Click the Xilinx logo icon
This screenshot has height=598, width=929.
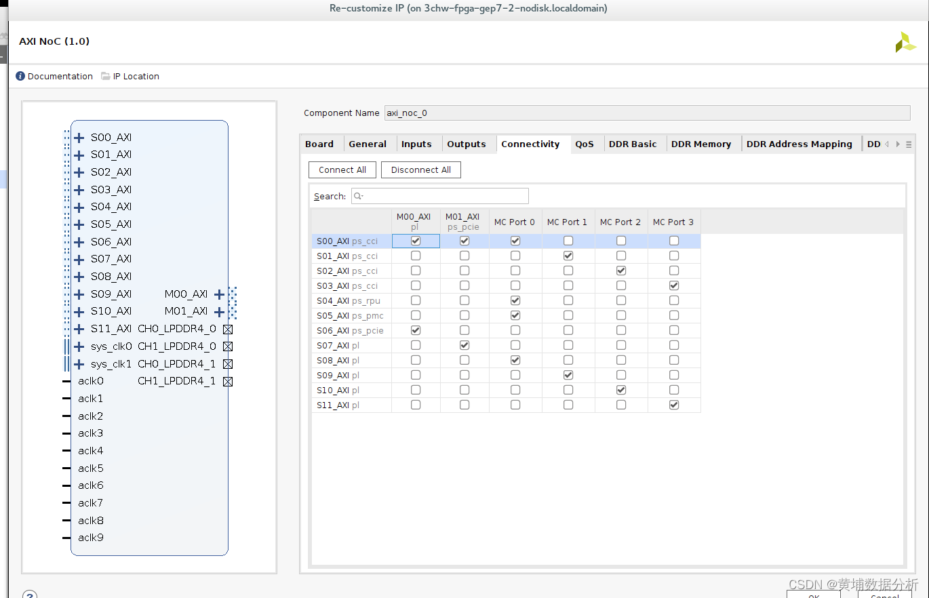point(905,42)
